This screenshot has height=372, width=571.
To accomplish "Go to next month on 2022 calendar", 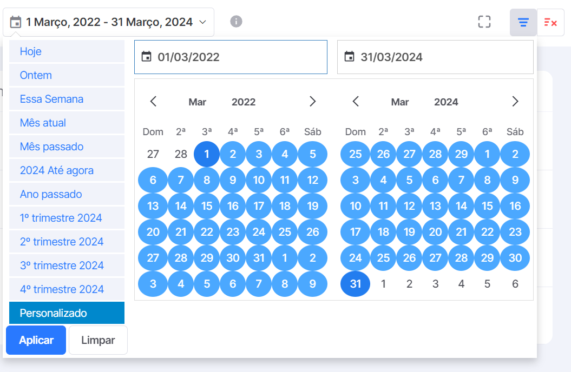I will (312, 102).
